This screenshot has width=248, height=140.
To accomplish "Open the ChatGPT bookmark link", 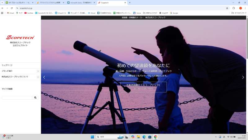I will click(x=163, y=13).
